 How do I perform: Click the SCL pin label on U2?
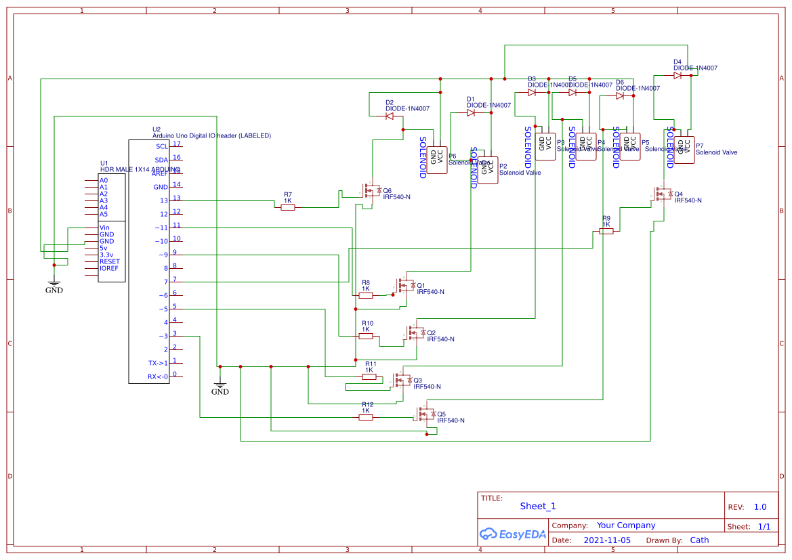pyautogui.click(x=161, y=146)
